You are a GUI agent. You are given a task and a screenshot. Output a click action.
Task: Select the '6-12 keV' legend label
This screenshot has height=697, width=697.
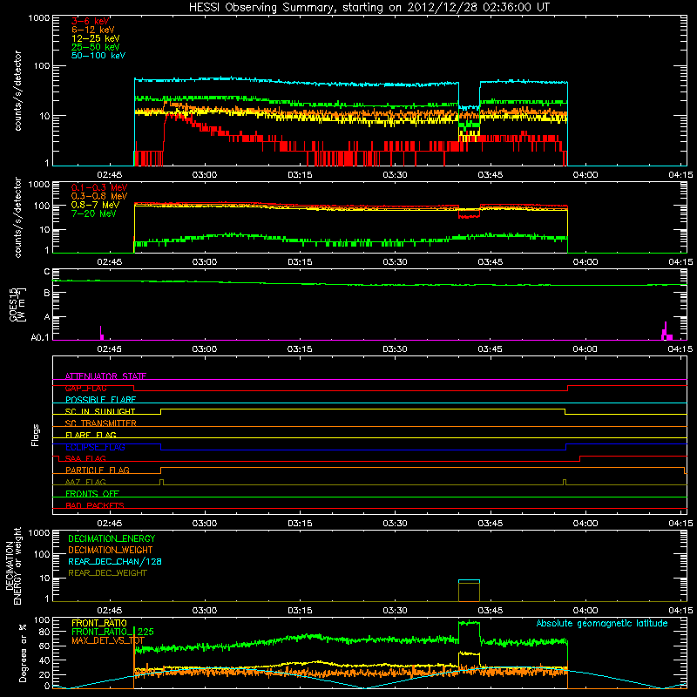tap(93, 30)
